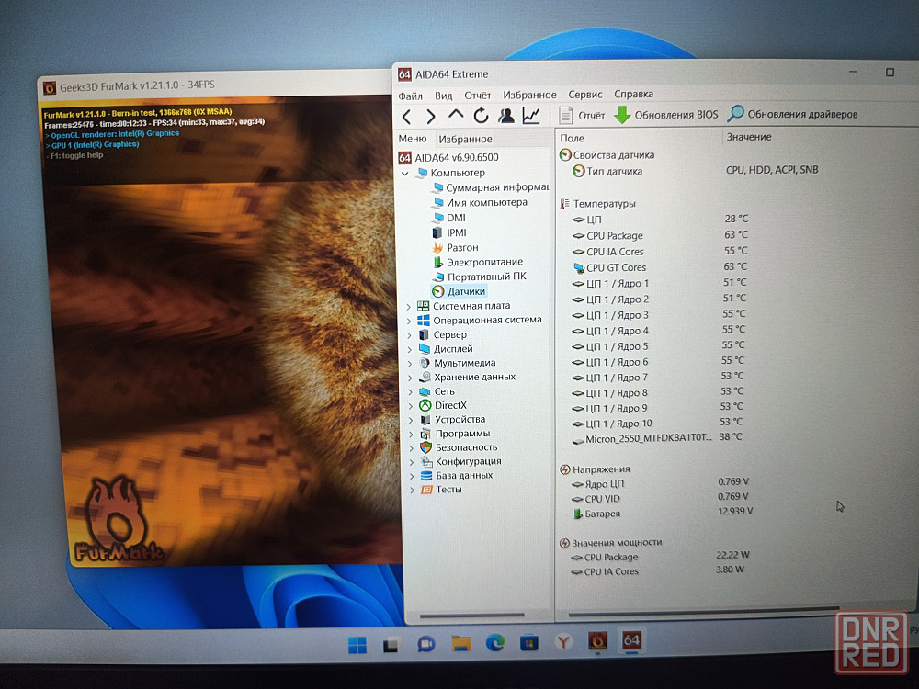Expand the Системная плата node
This screenshot has height=689, width=919.
click(409, 307)
